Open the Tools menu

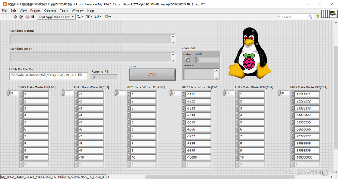64,11
